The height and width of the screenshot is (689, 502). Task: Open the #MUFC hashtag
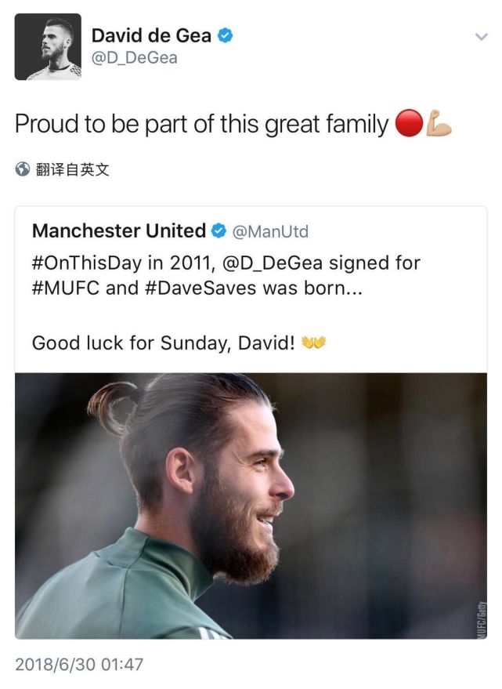point(66,288)
